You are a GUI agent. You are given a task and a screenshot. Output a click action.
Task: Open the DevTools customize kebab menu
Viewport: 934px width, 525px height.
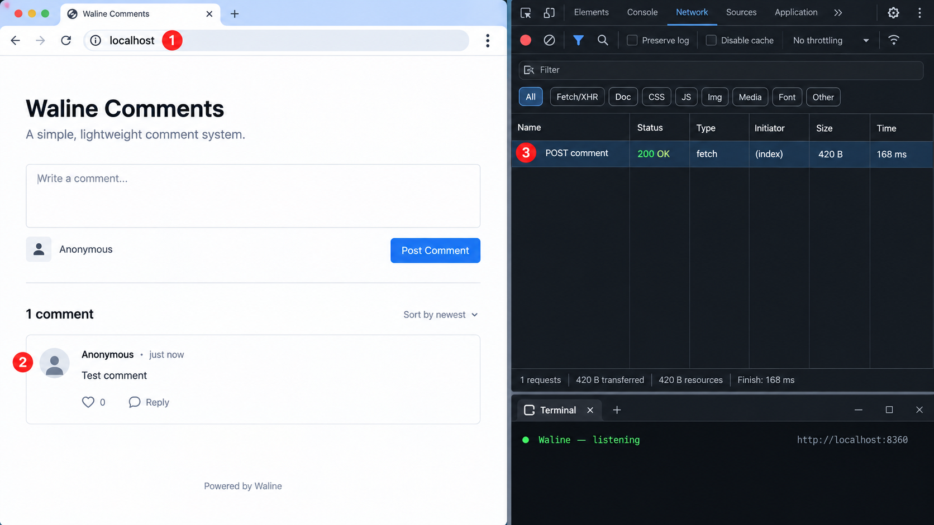point(919,12)
